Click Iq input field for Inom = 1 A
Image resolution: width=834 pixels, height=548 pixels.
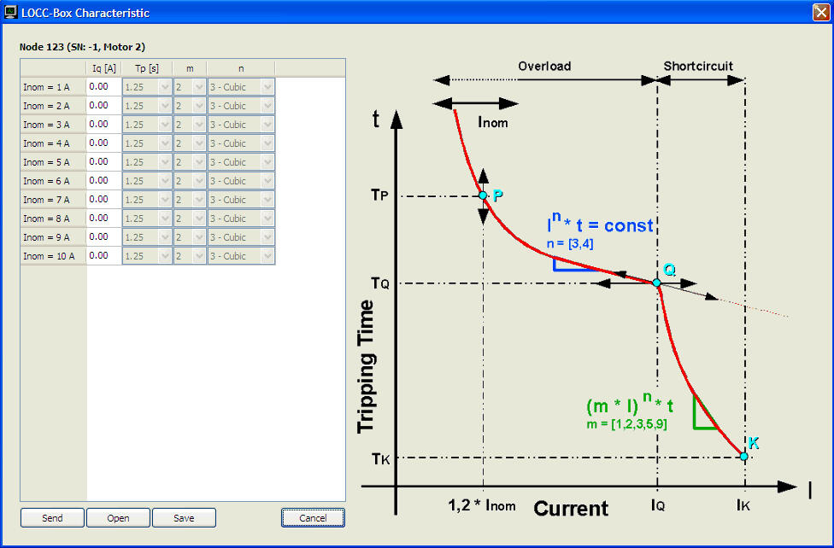(103, 87)
